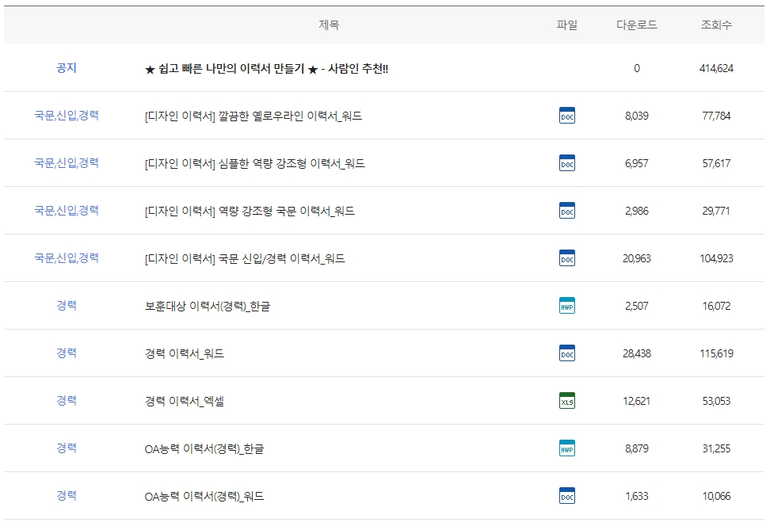Click 경력 category of OA능력 한글 row
Viewport: 770px width, 530px height.
67,448
